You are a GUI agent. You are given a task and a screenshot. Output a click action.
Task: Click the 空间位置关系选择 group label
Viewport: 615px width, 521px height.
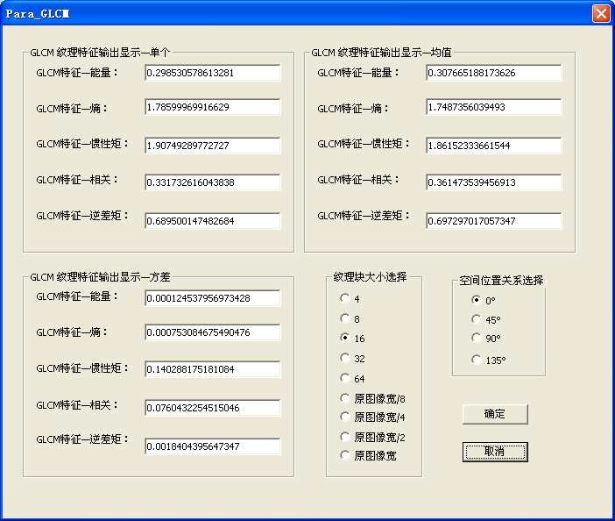point(501,281)
